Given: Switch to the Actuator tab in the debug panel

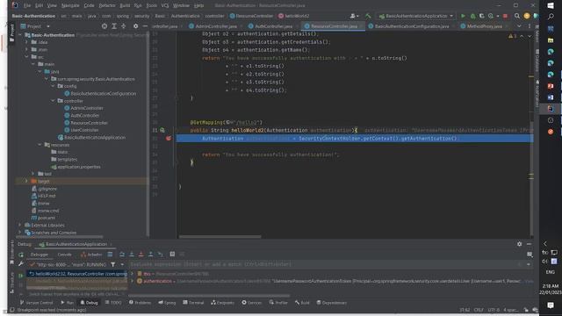Looking at the screenshot, I should coord(91,255).
